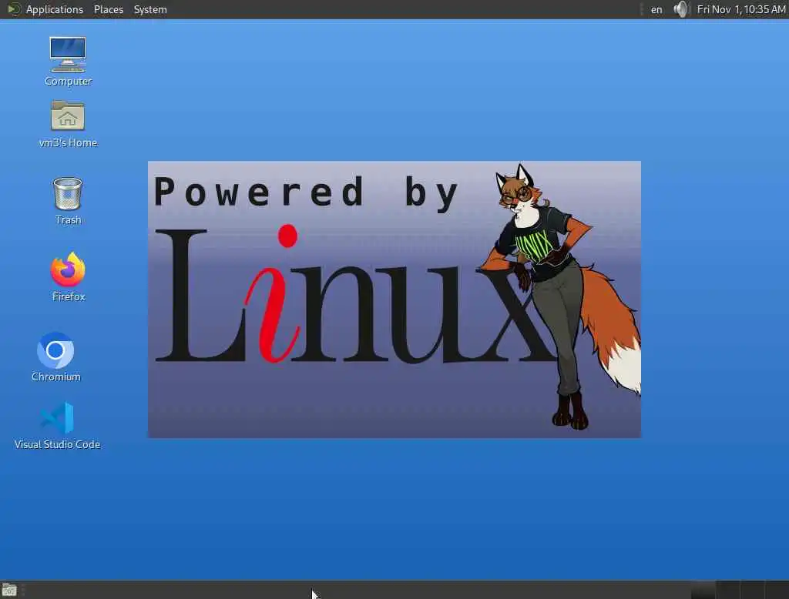
Task: Open the Applications menu
Action: (55, 9)
